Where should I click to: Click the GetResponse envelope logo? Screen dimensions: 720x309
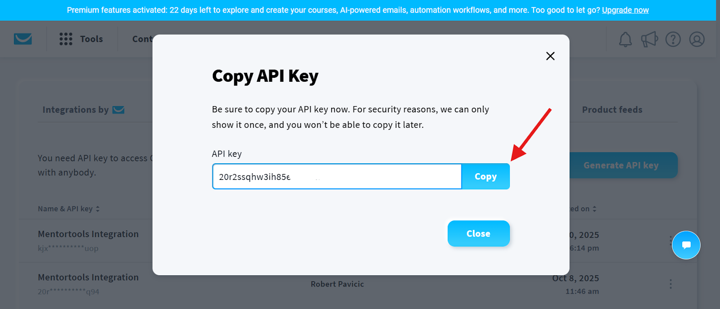pos(23,39)
